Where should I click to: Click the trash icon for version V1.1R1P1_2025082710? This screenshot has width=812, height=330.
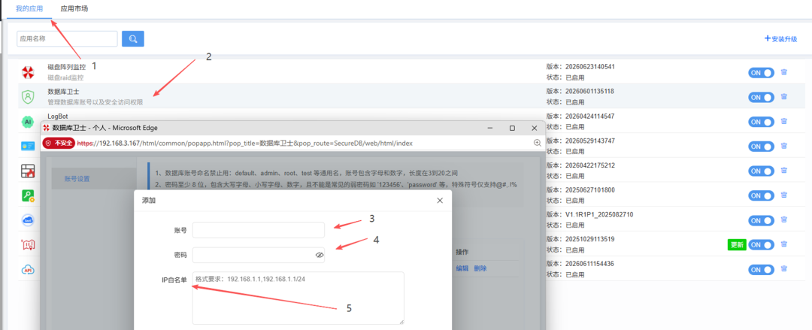pos(783,220)
